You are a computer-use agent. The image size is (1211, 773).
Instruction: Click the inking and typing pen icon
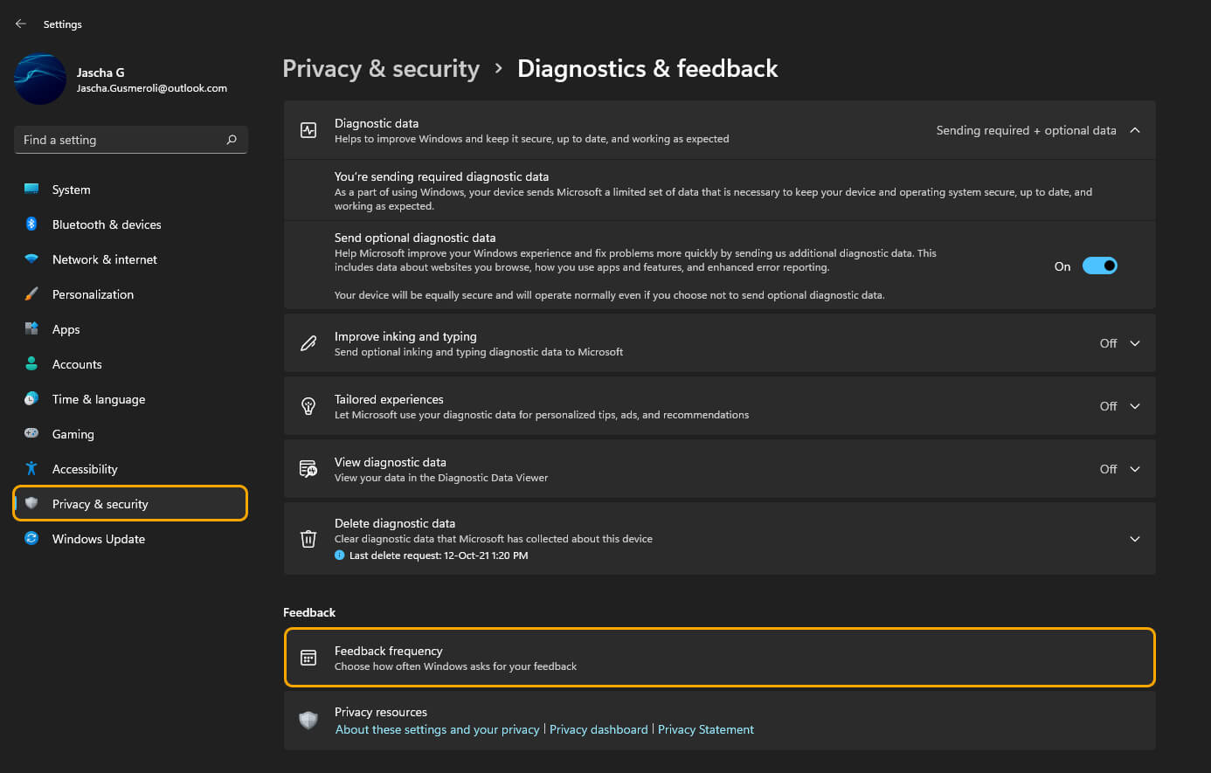(x=308, y=343)
